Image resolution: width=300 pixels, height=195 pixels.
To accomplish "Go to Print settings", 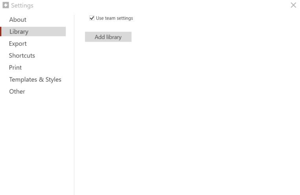I will [15, 67].
